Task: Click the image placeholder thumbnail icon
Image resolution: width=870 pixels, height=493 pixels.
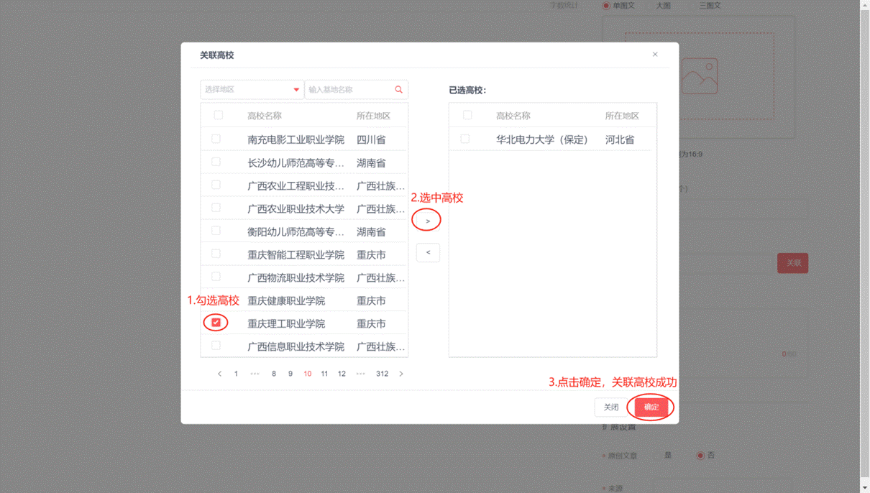Action: [700, 76]
